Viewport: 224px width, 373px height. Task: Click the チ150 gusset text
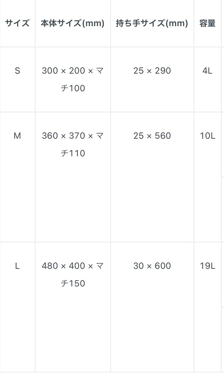[72, 283]
